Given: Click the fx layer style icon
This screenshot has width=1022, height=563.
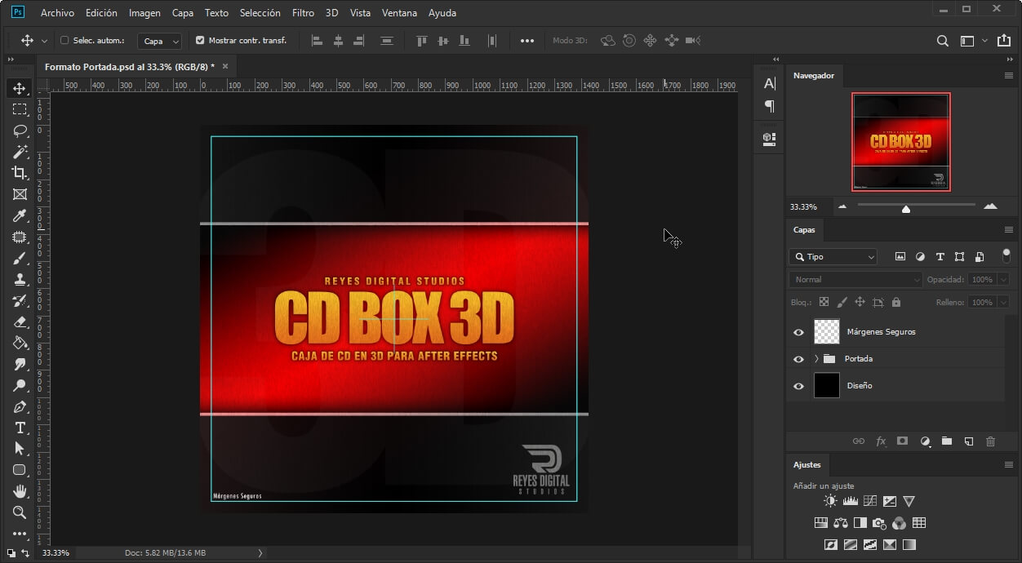Looking at the screenshot, I should [881, 441].
